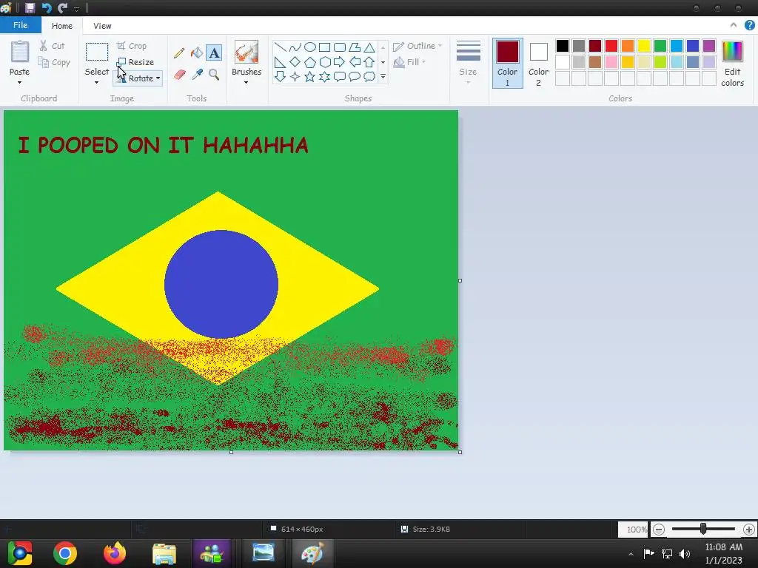Undo the last action

pos(47,7)
